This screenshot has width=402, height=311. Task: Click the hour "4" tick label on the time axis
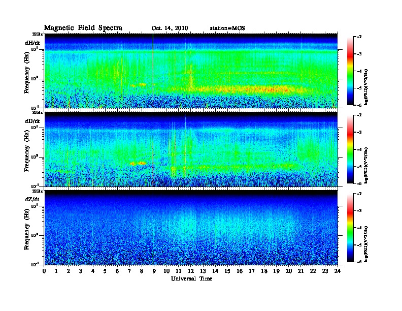(x=93, y=271)
